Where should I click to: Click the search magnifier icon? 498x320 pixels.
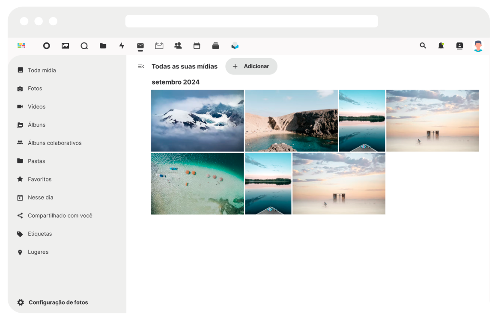pyautogui.click(x=423, y=46)
